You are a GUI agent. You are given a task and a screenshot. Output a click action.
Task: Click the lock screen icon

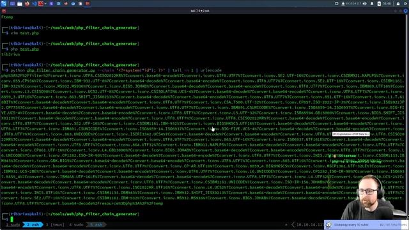click(398, 4)
